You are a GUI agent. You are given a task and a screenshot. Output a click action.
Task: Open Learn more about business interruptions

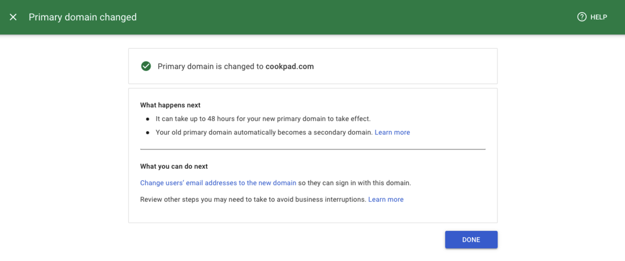pos(386,200)
